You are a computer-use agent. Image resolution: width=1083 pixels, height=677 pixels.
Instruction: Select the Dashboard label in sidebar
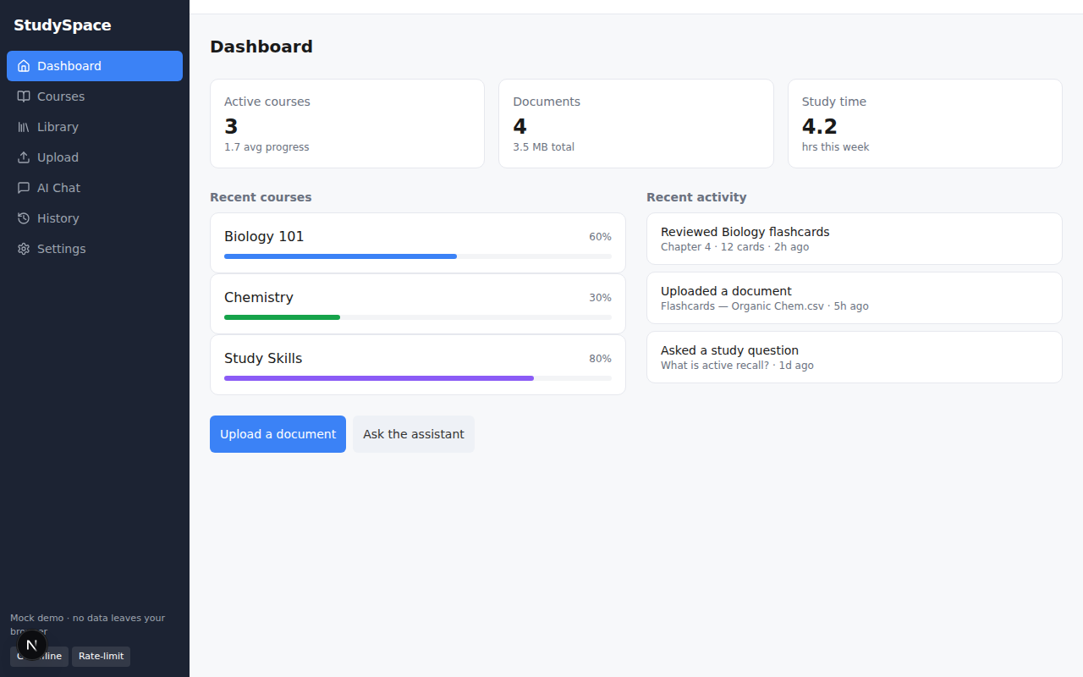tap(69, 66)
